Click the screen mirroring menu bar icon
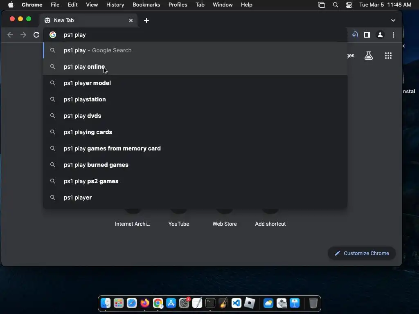Viewport: 419px width, 314px height. point(322,5)
